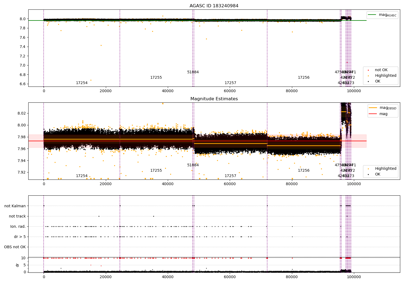
Task: Click the 7.92 y-tick in Magnitude Estimates plot
Action: pyautogui.click(x=22, y=172)
